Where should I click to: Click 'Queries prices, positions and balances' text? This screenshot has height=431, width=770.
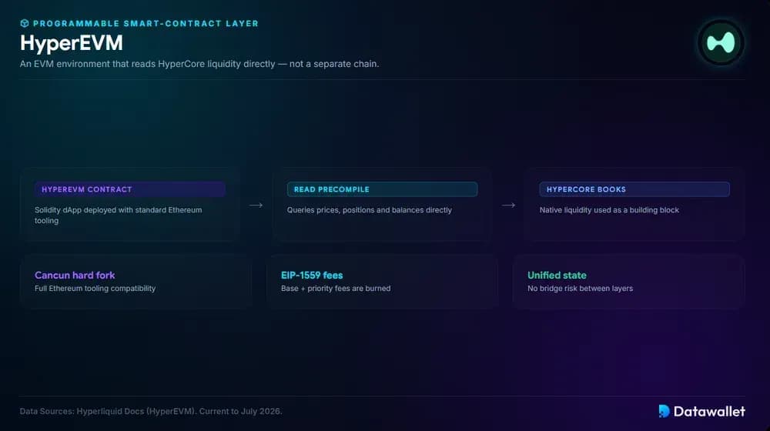point(370,210)
